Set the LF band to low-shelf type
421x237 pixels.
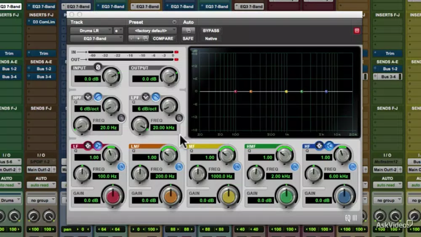[98, 146]
